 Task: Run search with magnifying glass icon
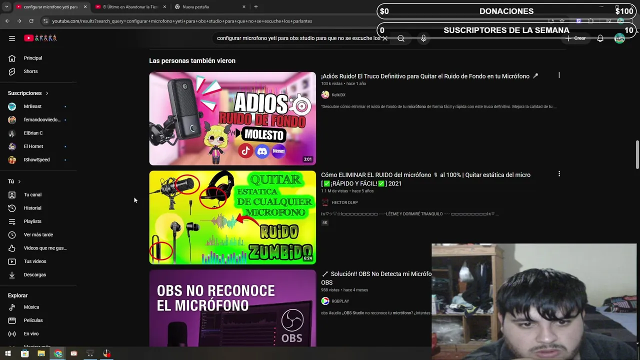pyautogui.click(x=401, y=38)
